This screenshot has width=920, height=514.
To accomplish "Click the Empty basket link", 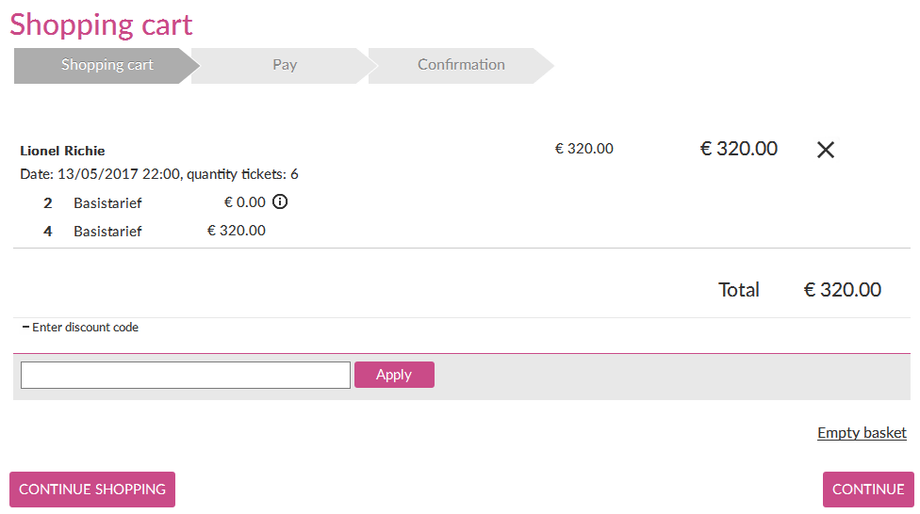I will click(x=862, y=433).
